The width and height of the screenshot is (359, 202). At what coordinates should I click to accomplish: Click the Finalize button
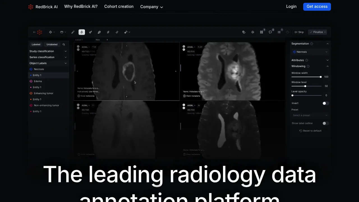pyautogui.click(x=318, y=32)
